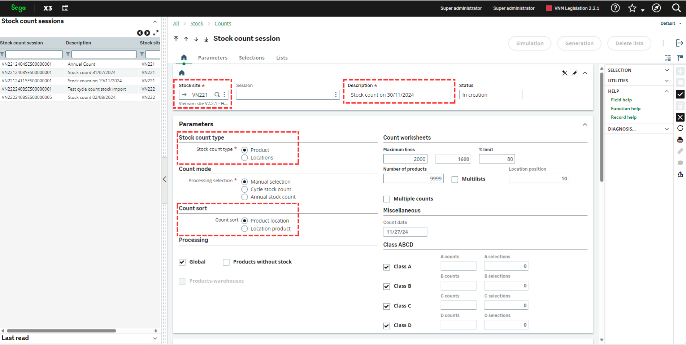This screenshot has height=345, width=686.
Task: Open the help question mark icon
Action: (x=615, y=8)
